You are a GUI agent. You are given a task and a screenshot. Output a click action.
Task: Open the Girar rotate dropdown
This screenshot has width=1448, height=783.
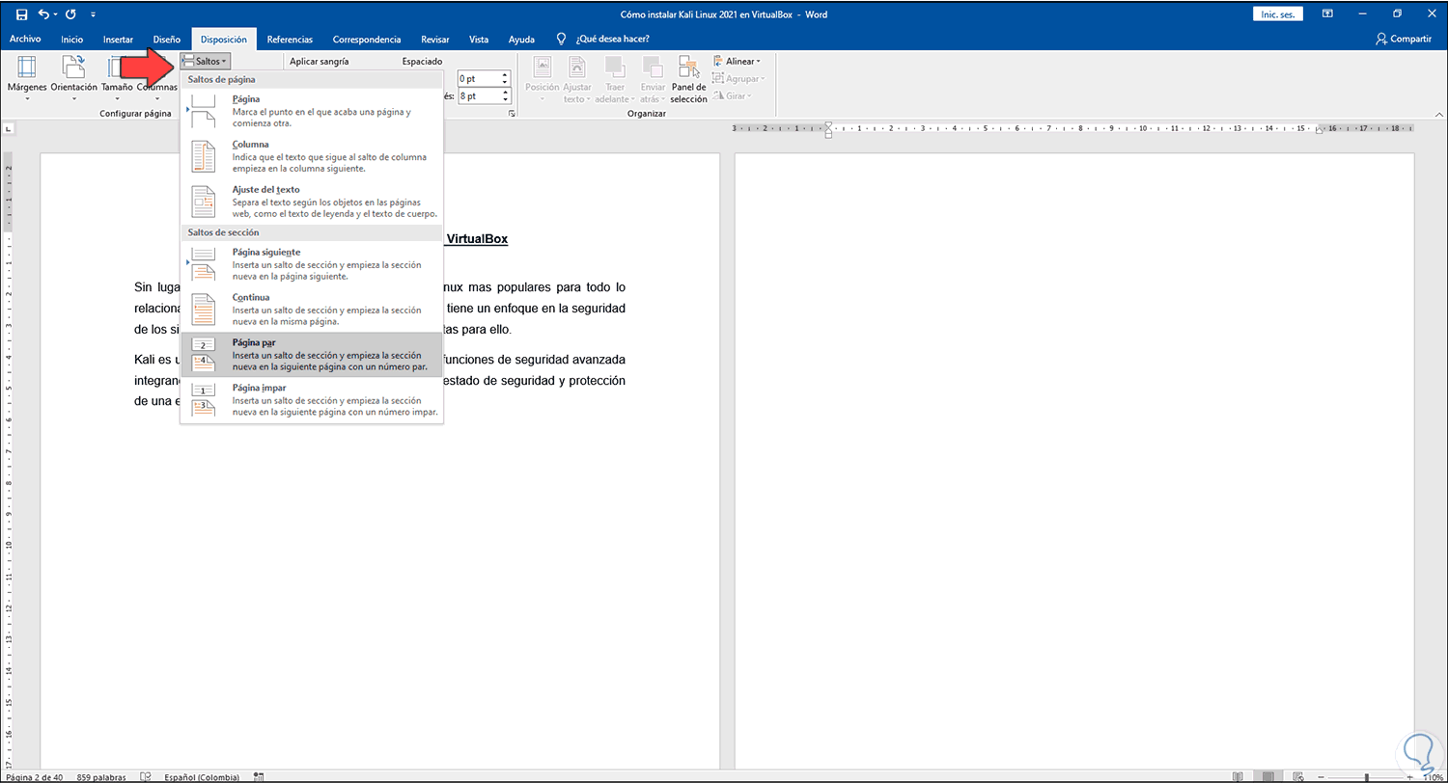(x=733, y=95)
